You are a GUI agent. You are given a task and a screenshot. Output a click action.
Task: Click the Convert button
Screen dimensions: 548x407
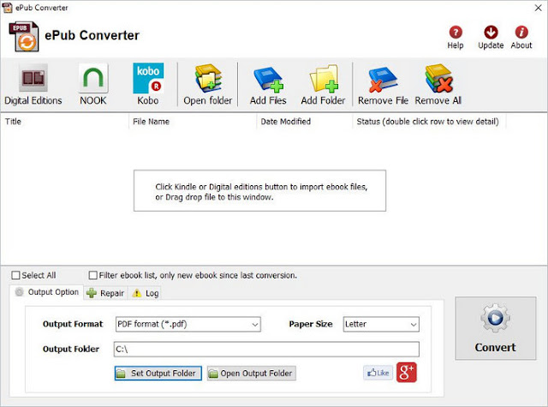click(496, 328)
